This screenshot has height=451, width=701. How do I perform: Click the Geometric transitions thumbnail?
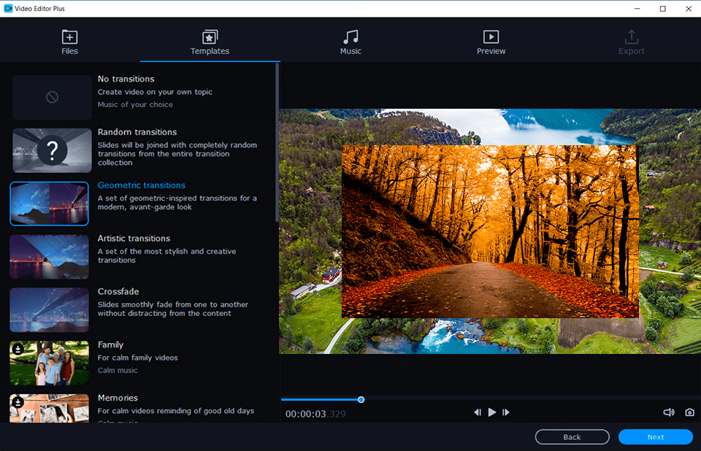(x=49, y=203)
